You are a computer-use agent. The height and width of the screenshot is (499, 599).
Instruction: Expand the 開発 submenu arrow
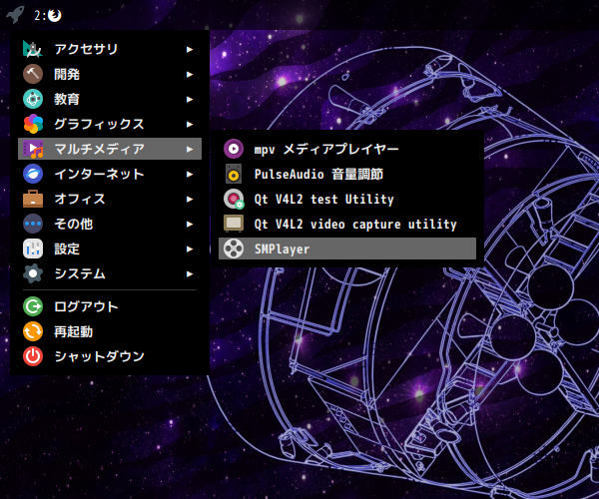190,75
